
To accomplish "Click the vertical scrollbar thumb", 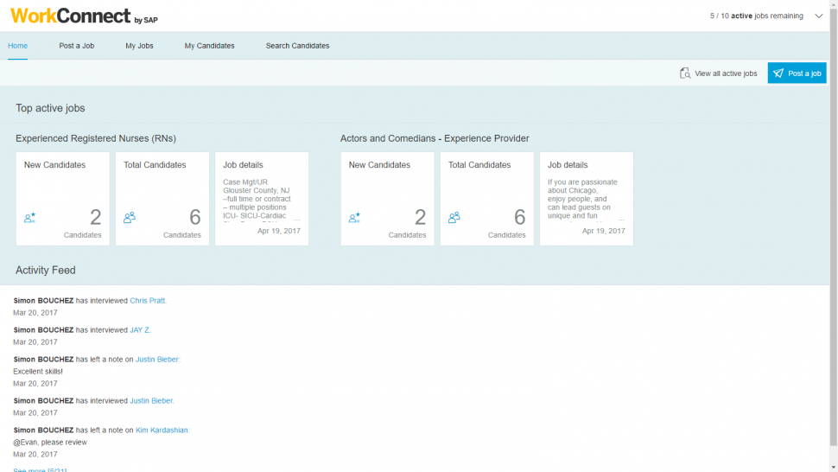I will tap(833, 226).
